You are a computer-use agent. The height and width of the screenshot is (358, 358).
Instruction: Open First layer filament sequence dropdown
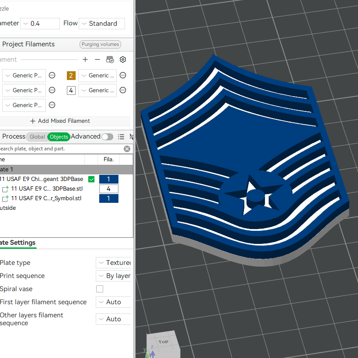pyautogui.click(x=114, y=302)
